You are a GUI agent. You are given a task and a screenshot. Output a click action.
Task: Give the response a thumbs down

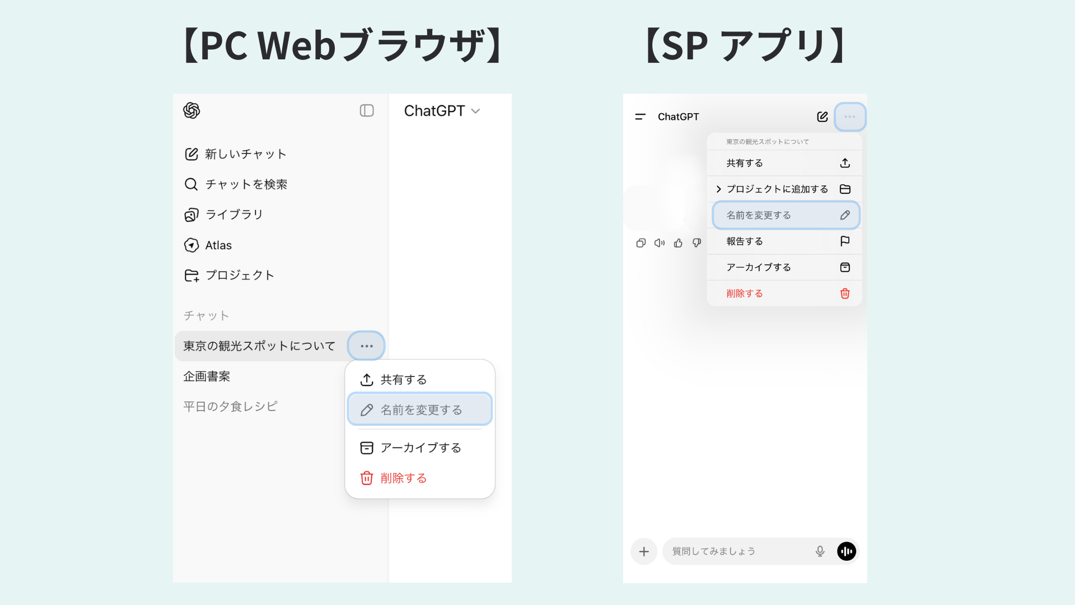[x=697, y=243]
